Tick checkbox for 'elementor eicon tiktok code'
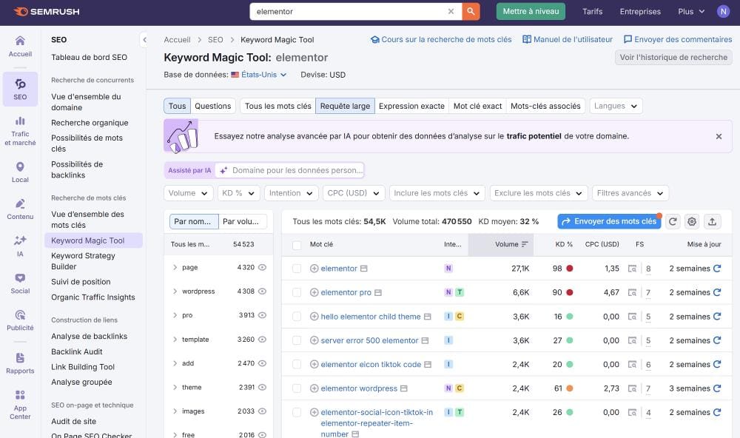This screenshot has height=438, width=740. point(297,364)
